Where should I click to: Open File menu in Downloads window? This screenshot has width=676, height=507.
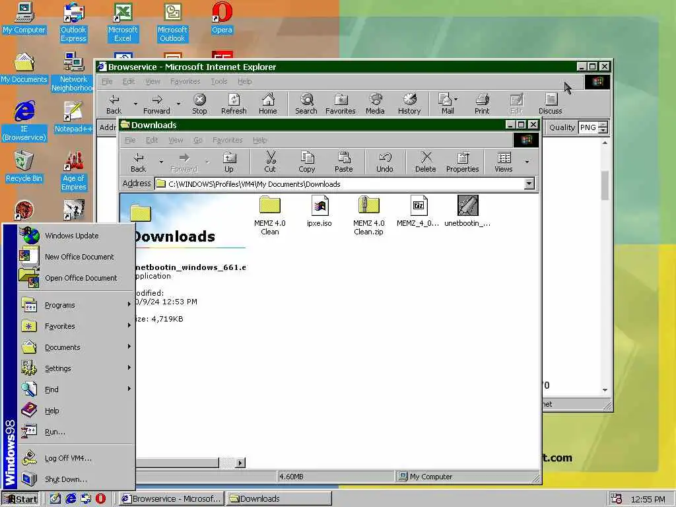[130, 140]
